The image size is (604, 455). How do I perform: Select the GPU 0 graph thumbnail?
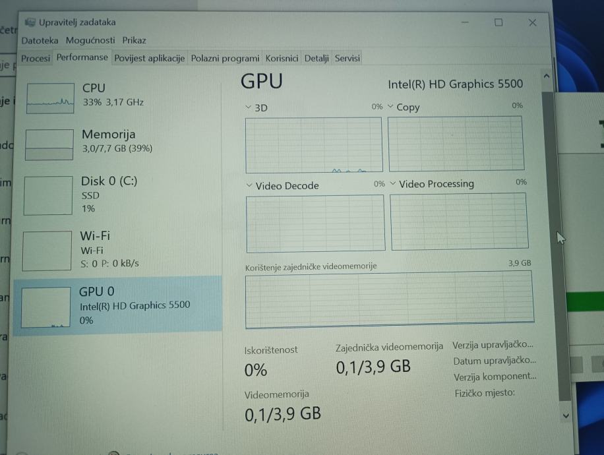[46, 307]
